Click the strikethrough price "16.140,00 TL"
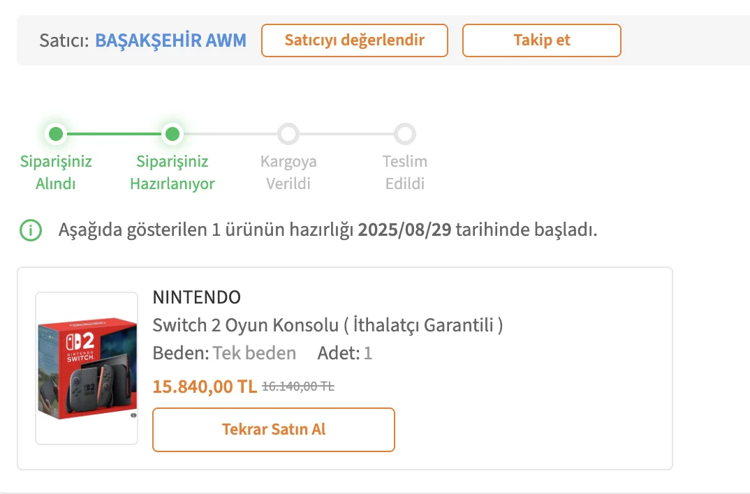Viewport: 750px width, 494px height. click(x=297, y=386)
